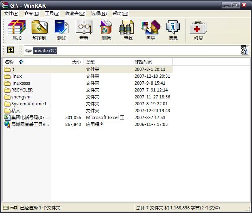Image resolution: width=252 pixels, height=213 pixels.
Task: Select the linuxssss folder row
Action: click(88, 83)
